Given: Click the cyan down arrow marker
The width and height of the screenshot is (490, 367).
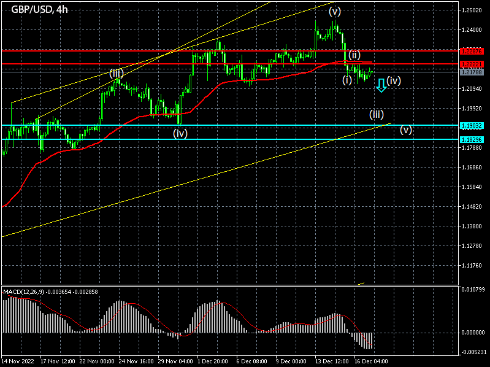Looking at the screenshot, I should tap(381, 85).
